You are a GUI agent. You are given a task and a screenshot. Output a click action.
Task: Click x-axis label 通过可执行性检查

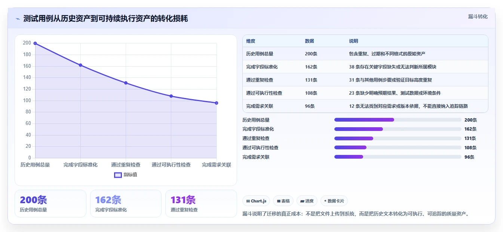tap(171, 165)
